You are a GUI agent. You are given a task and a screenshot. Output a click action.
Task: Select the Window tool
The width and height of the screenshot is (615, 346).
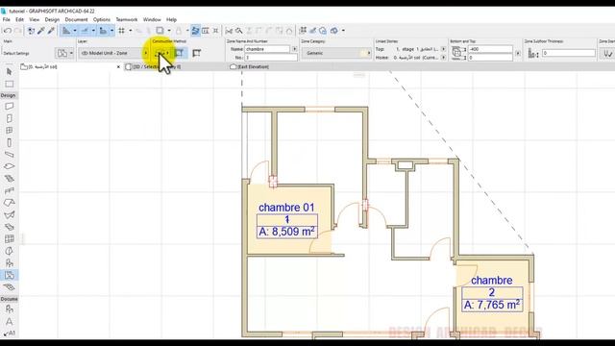[9, 131]
